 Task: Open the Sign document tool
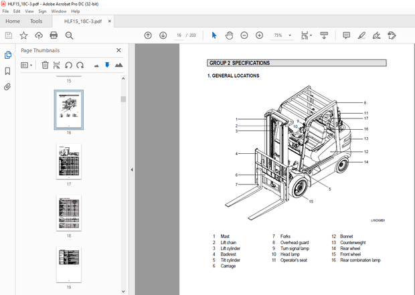[376, 35]
